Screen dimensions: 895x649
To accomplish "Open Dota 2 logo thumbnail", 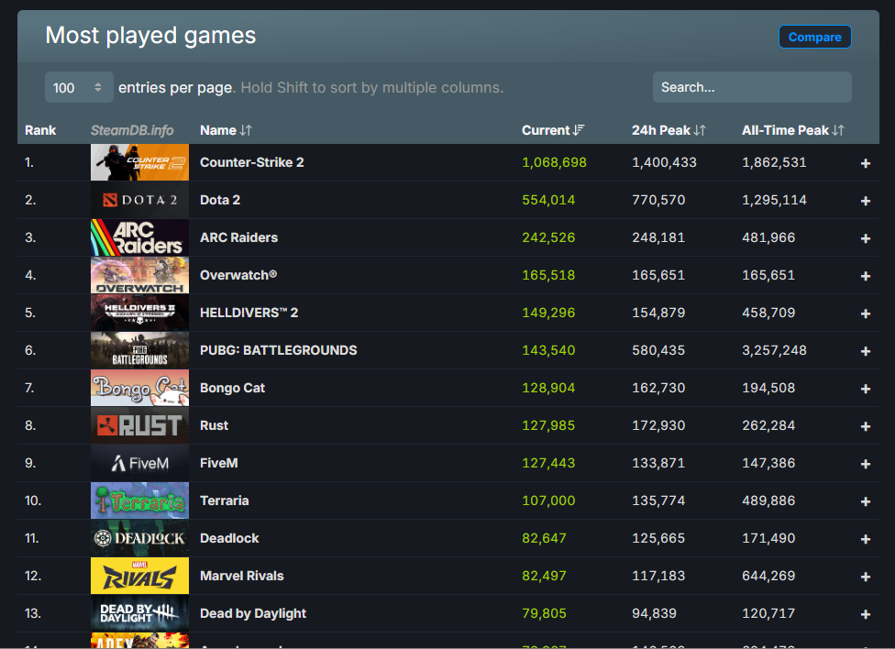I will (x=139, y=200).
